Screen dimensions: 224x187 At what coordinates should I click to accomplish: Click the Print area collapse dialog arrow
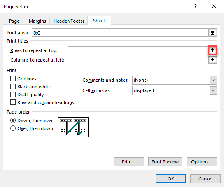coord(212,33)
